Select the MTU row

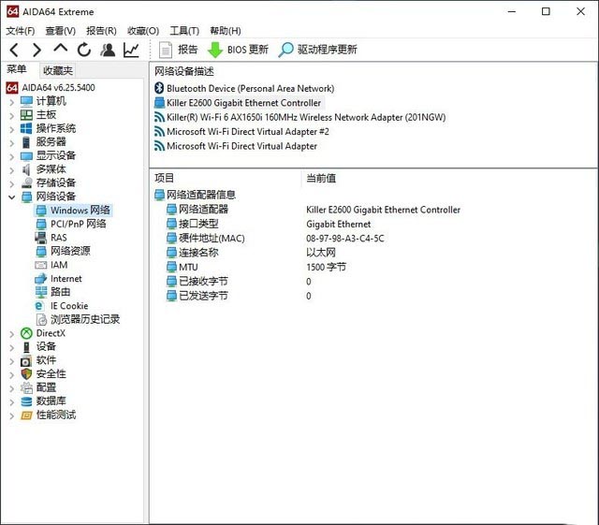click(x=183, y=267)
